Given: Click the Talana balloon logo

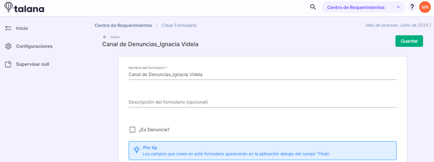Looking at the screenshot, I should coord(9,7).
